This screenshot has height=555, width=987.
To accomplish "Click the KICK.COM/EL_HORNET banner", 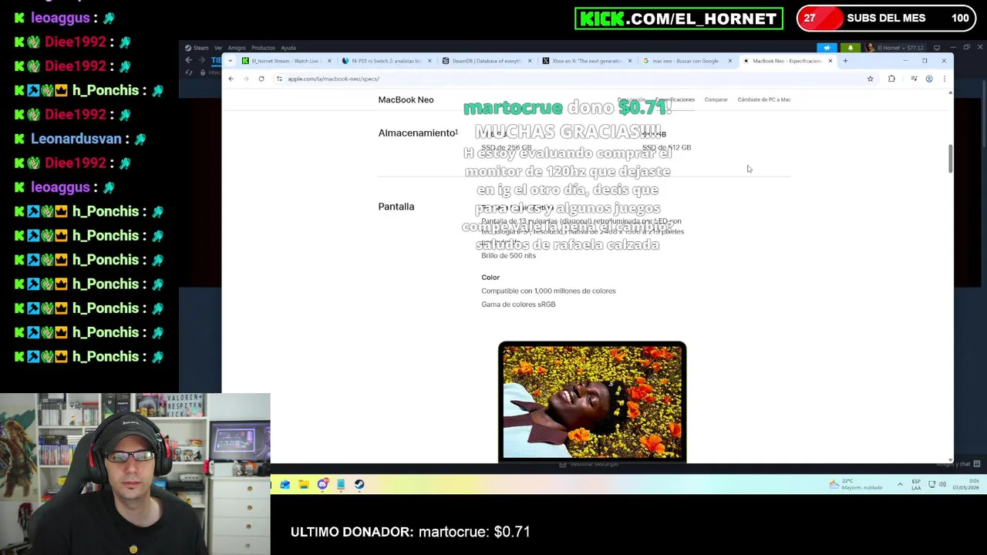I will (x=679, y=18).
